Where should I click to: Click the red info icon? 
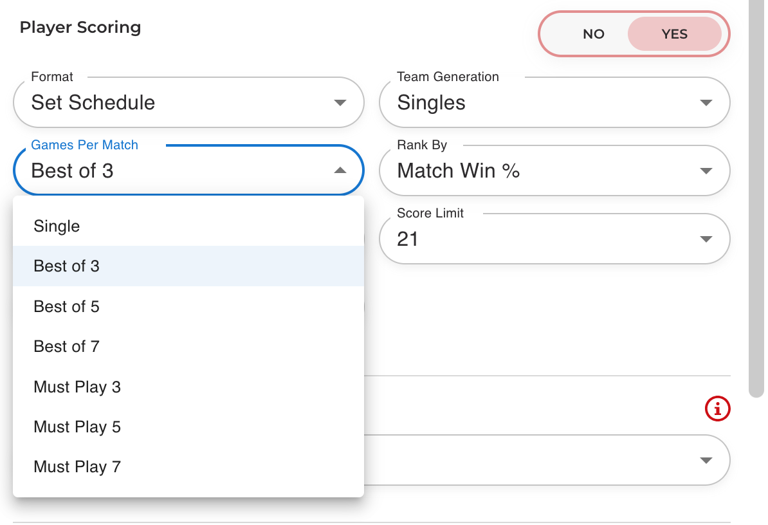(718, 408)
